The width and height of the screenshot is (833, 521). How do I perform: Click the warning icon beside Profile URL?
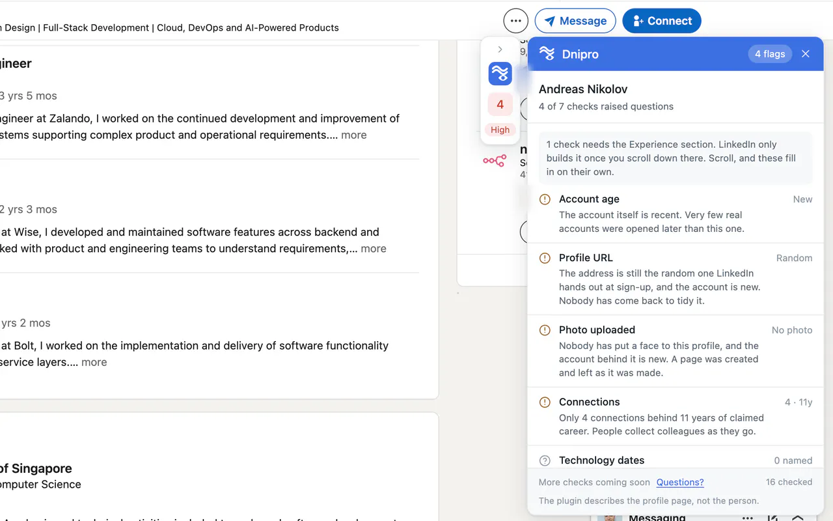click(545, 258)
